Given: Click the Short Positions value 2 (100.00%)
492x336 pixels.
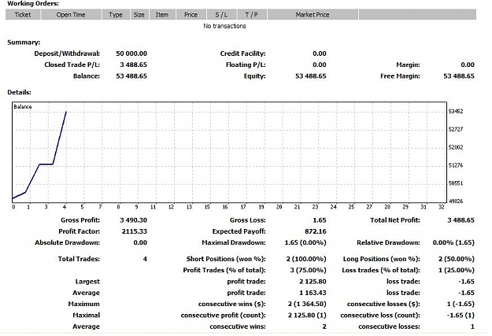Looking at the screenshot, I should 306,259.
